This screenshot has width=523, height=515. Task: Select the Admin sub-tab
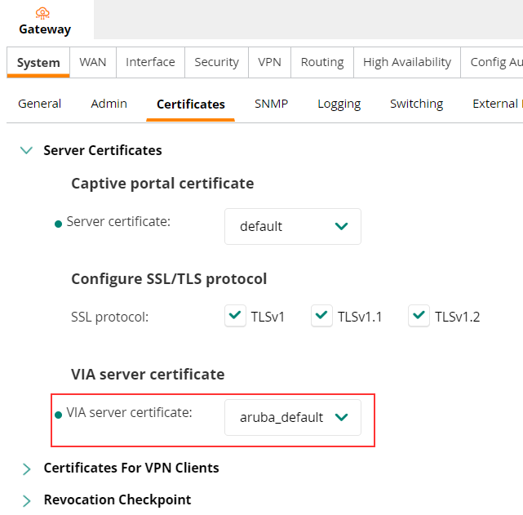click(109, 104)
